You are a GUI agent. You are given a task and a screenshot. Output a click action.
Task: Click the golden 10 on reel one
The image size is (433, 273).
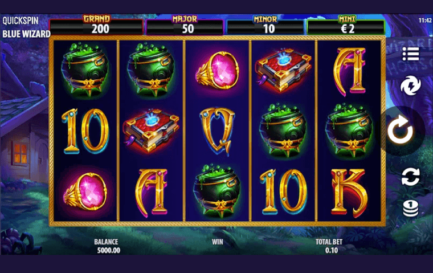pos(85,131)
